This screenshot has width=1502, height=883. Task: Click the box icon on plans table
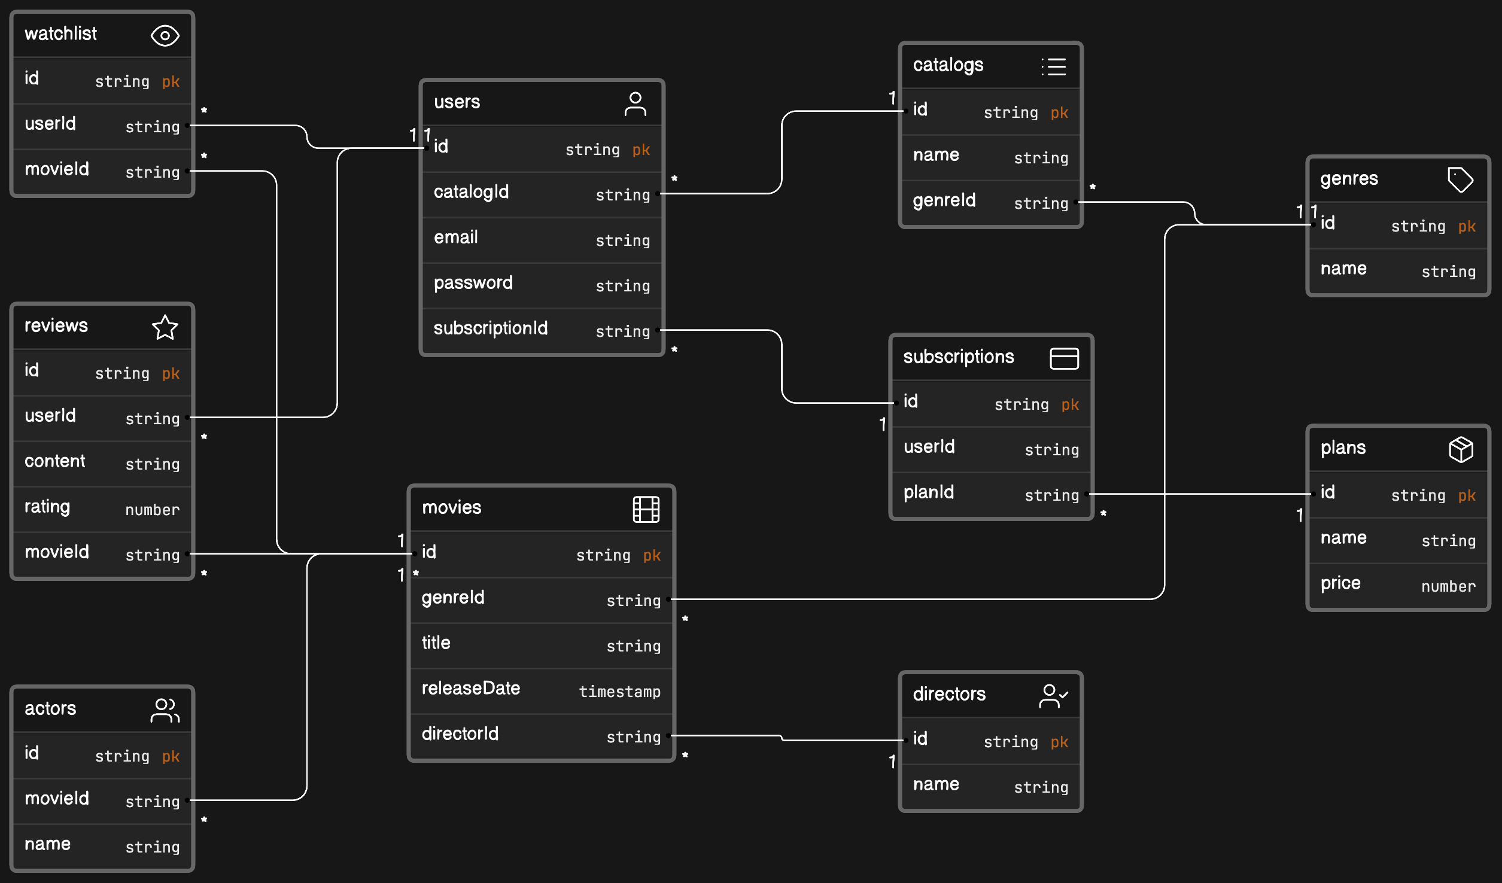1460,449
